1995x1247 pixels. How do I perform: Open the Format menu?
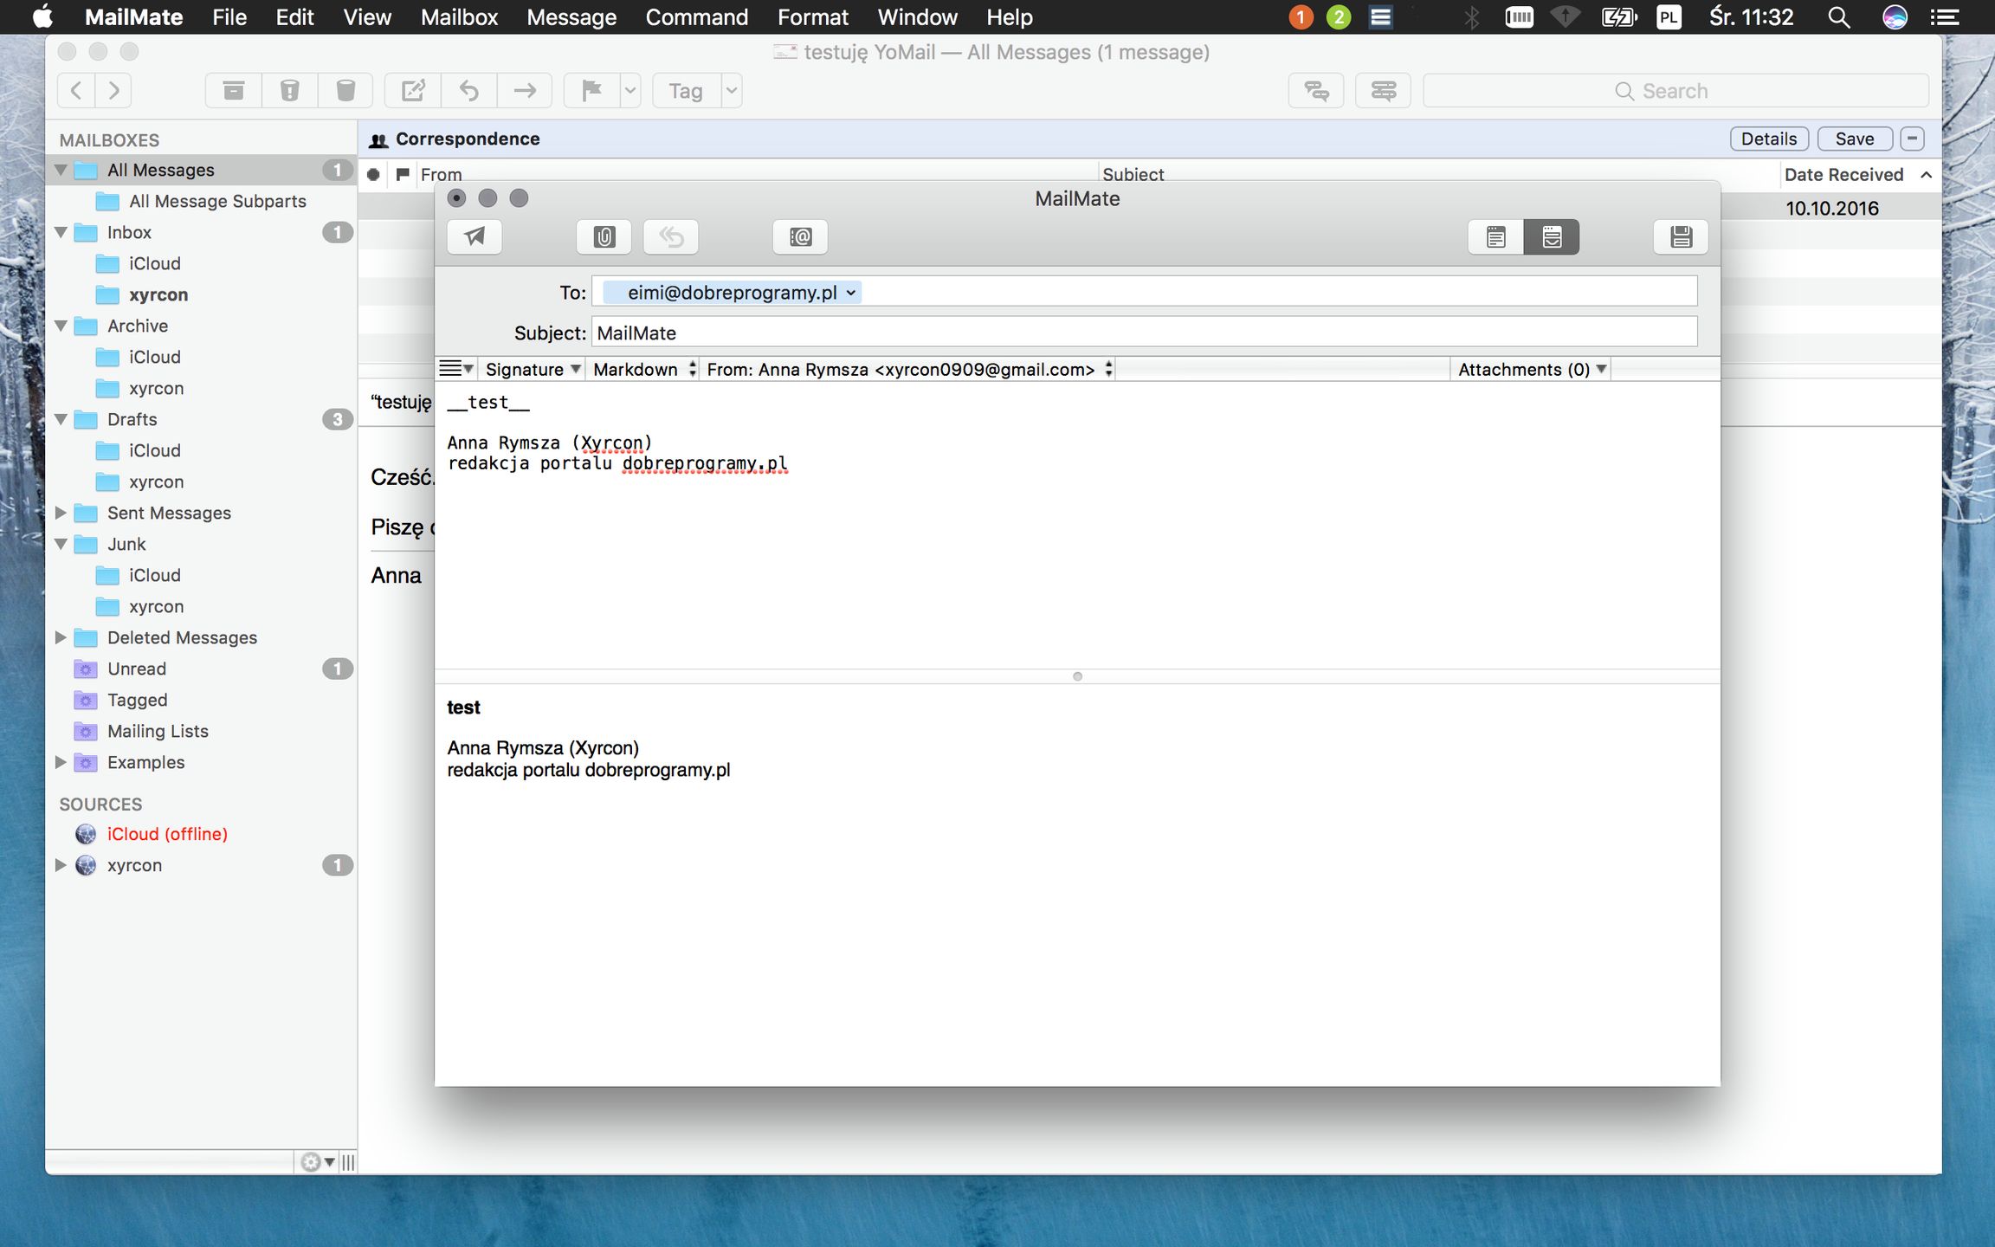[x=811, y=16]
